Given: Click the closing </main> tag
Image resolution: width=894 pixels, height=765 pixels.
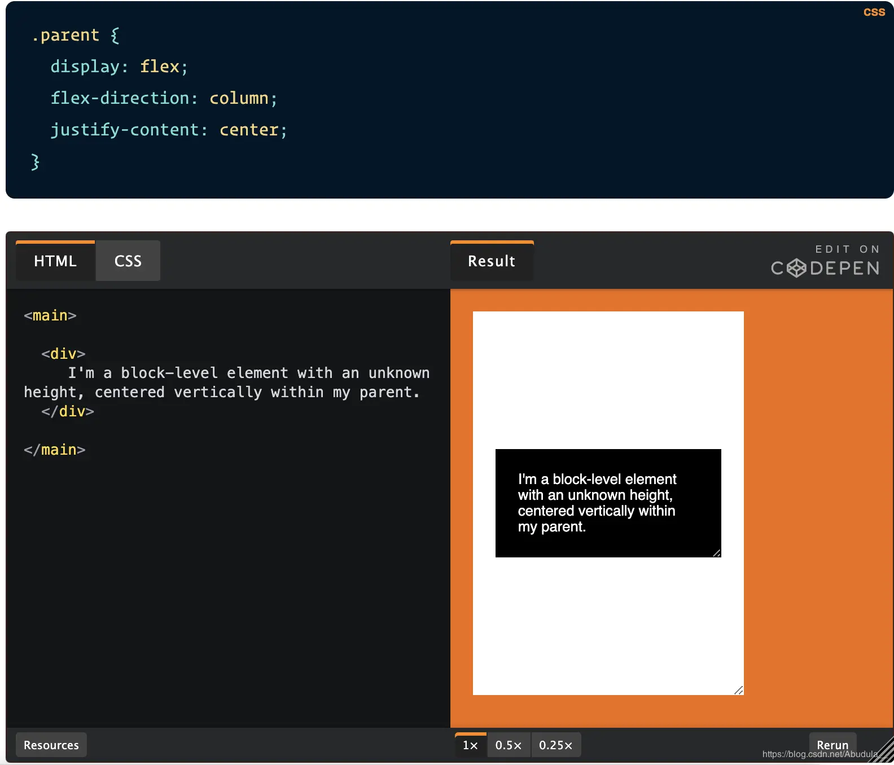Looking at the screenshot, I should point(55,450).
